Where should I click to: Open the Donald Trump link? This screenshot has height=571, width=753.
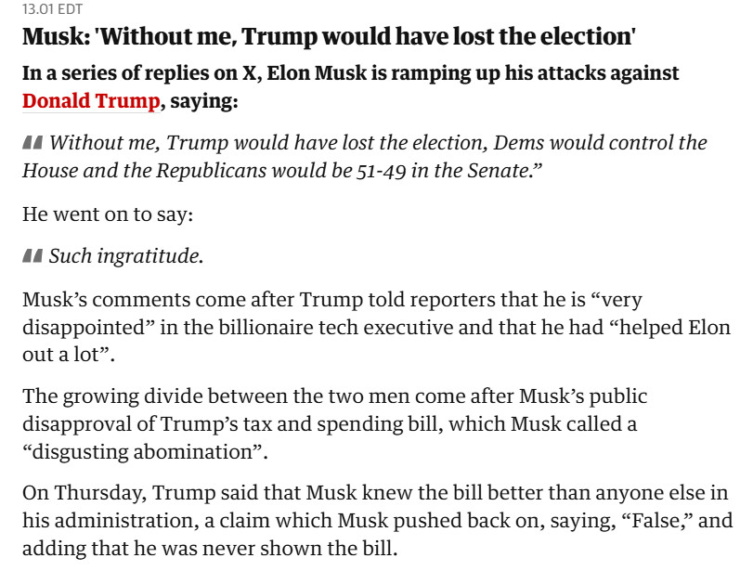pyautogui.click(x=90, y=102)
